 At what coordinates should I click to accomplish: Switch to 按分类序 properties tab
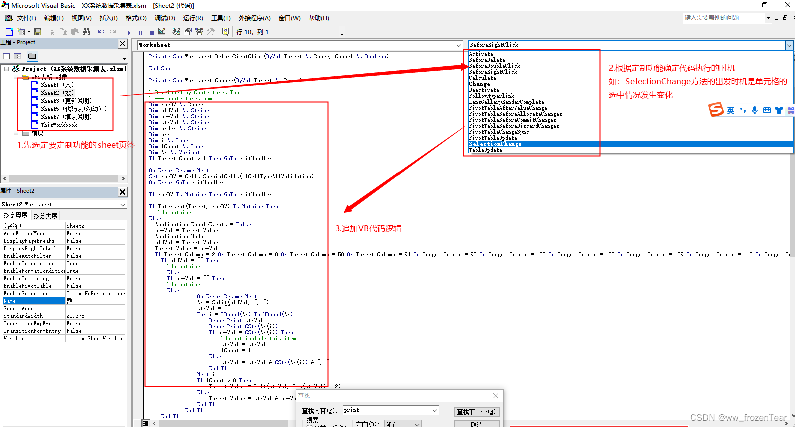pyautogui.click(x=45, y=216)
